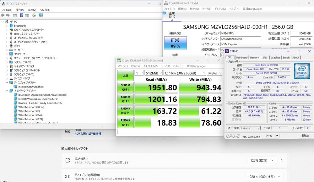Click the printer icon with green arrow in toolbar
314x182 pixels.
point(34,15)
